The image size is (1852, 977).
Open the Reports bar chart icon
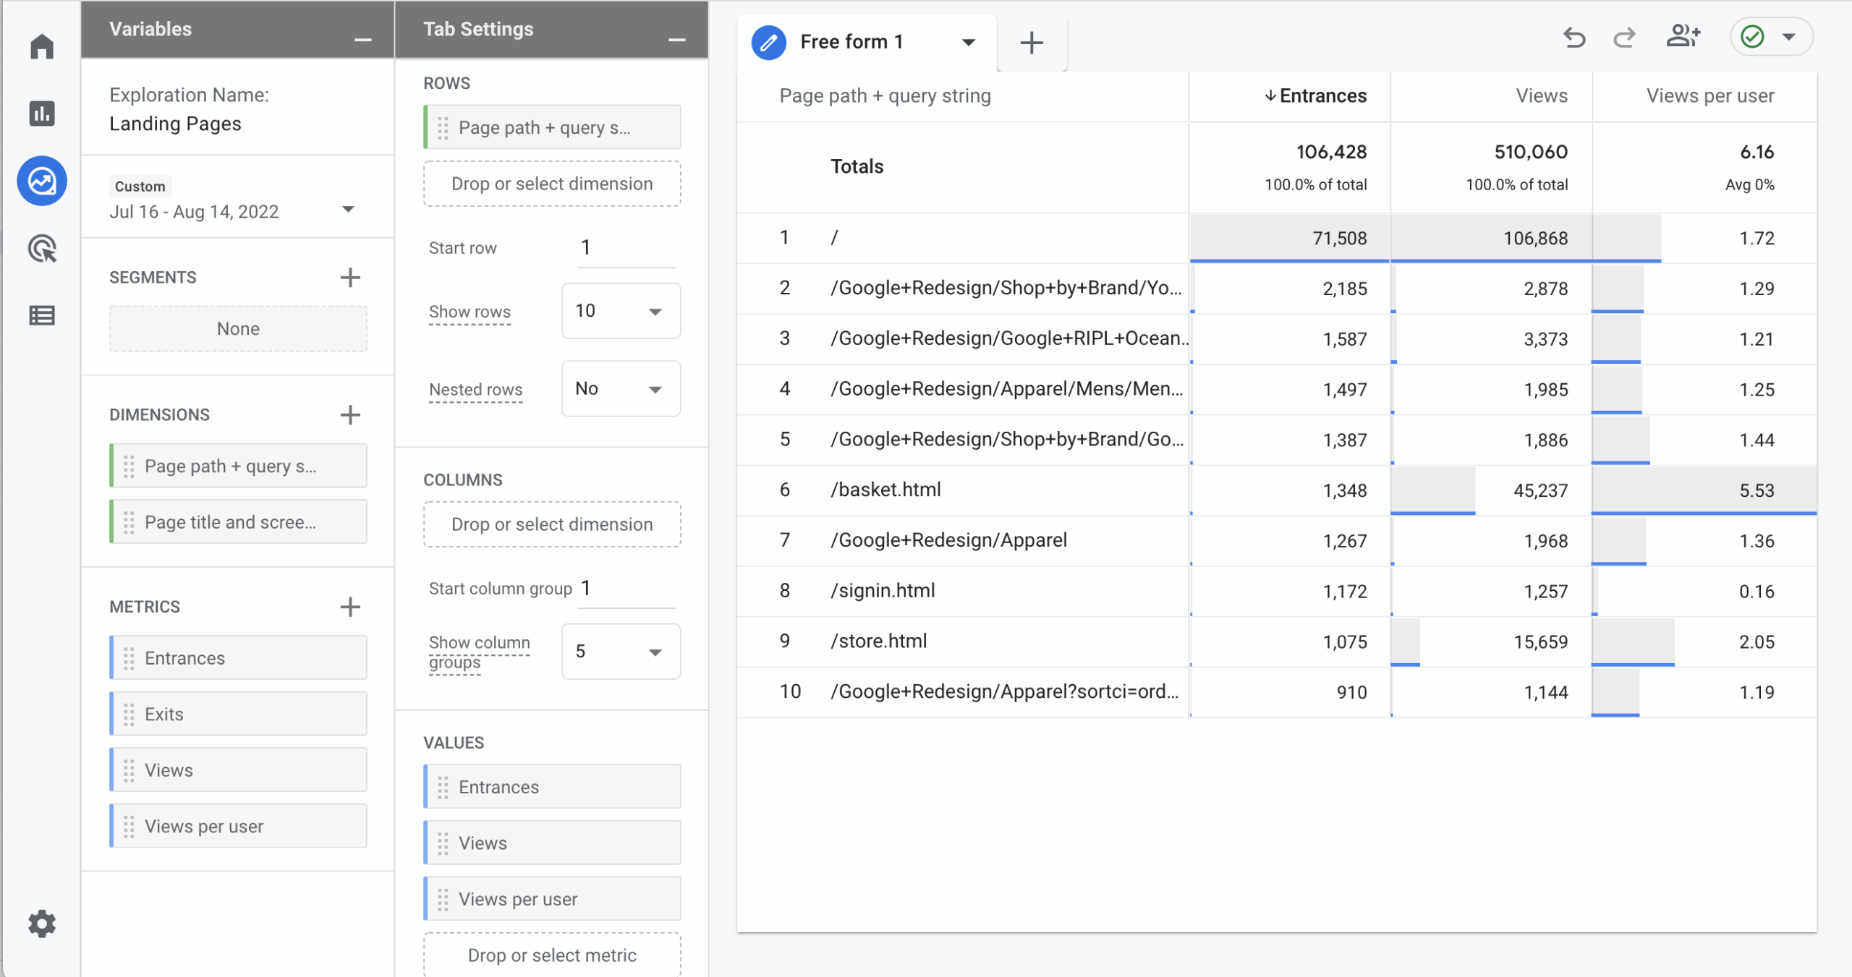point(42,114)
